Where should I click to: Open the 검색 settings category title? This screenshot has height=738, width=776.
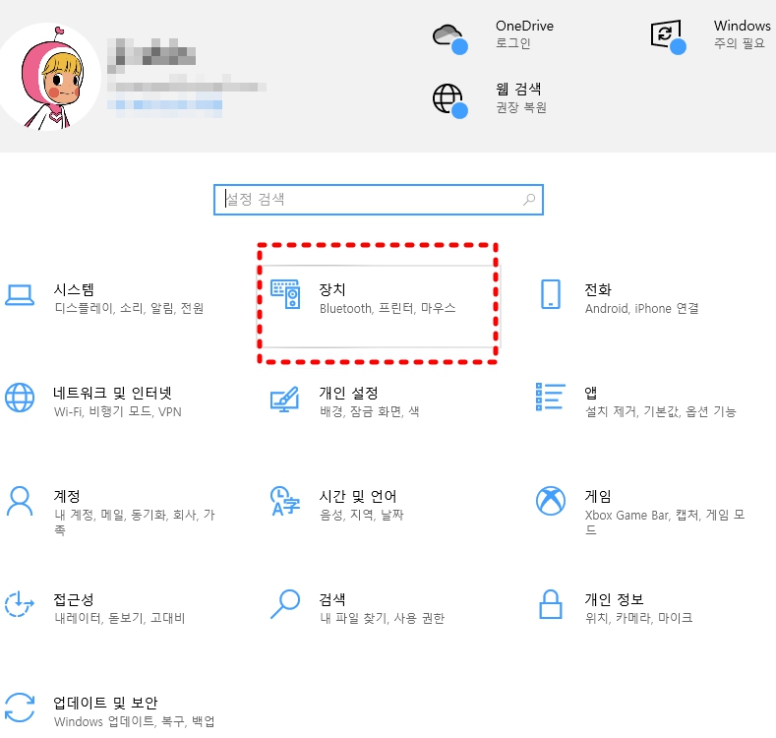click(332, 599)
